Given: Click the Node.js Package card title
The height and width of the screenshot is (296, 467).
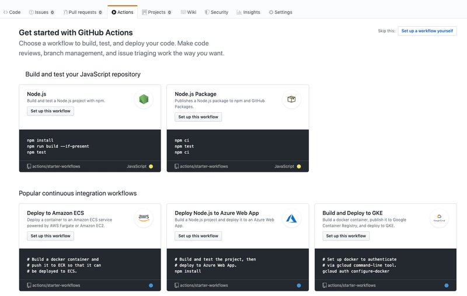Looking at the screenshot, I should (196, 94).
